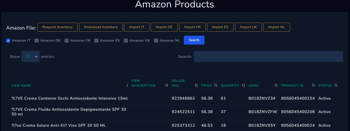This screenshot has width=350, height=131.
Task: Click product ID 8056045400154
Action: click(x=298, y=98)
